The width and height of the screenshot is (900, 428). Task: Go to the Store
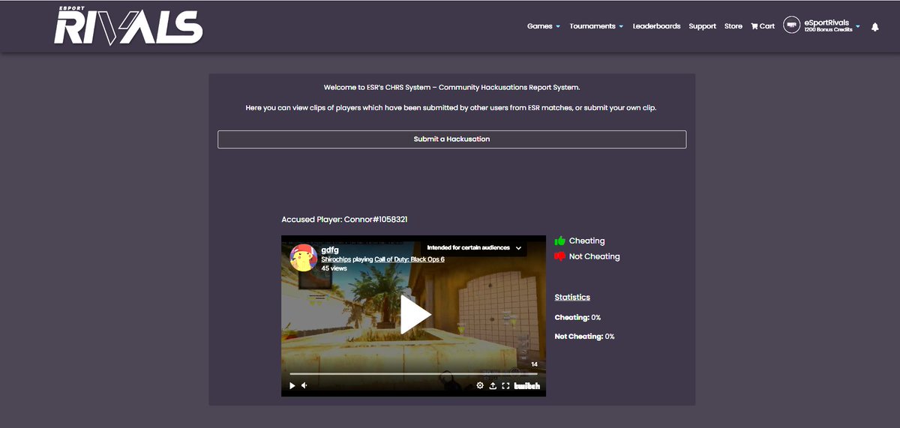pyautogui.click(x=733, y=26)
